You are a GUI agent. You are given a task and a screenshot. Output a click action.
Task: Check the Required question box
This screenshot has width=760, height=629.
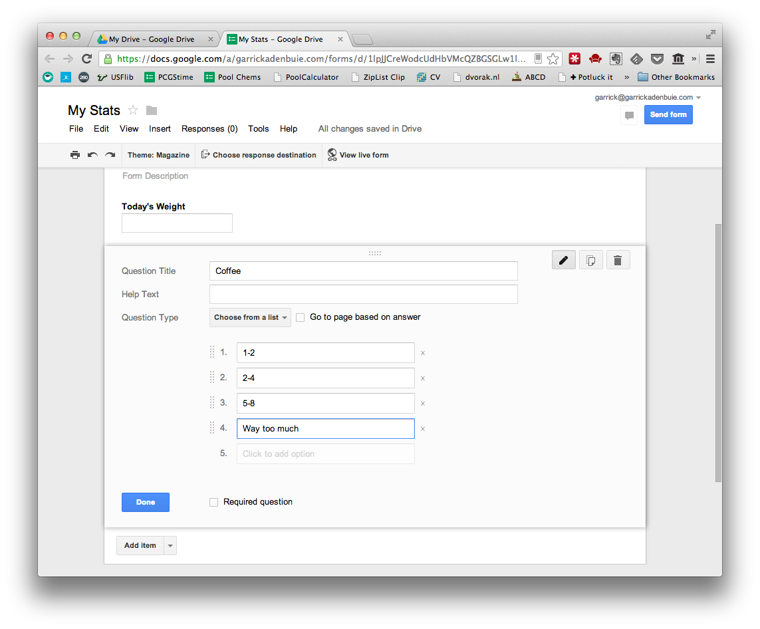[213, 502]
